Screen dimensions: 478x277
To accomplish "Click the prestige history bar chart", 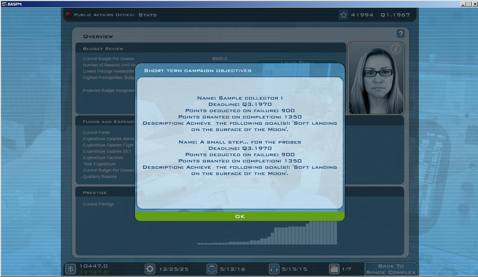I will pos(267,233).
